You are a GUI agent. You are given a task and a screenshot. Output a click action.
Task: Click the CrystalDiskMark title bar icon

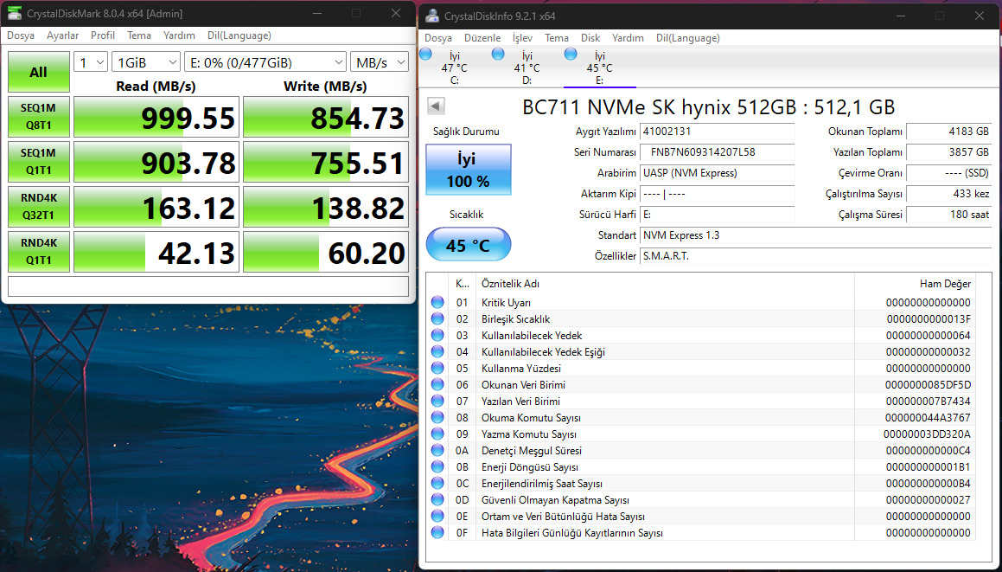click(15, 14)
